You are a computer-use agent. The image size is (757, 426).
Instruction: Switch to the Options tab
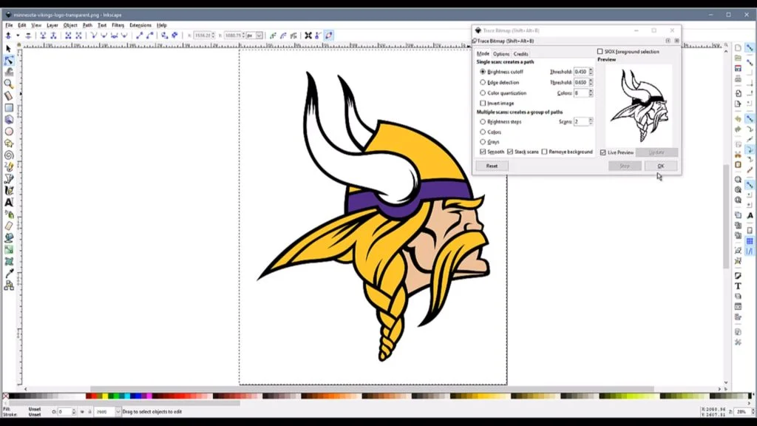tap(501, 54)
